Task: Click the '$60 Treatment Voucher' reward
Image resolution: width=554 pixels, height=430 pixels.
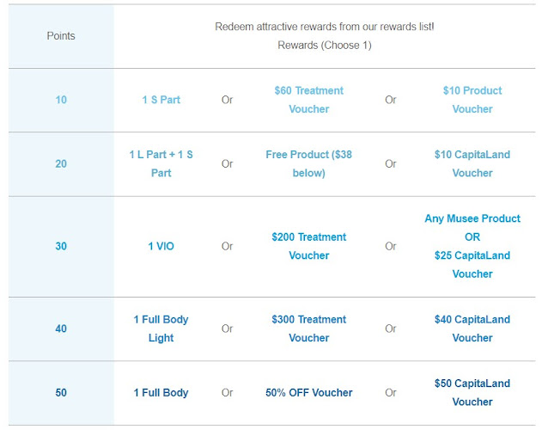Action: [x=309, y=100]
